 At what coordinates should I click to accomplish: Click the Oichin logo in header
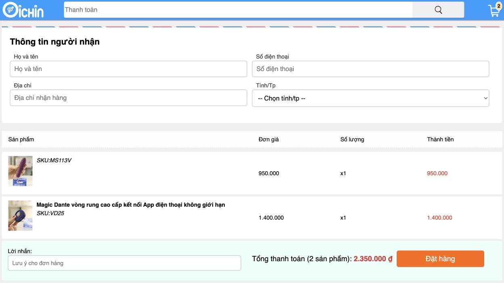[x=23, y=10]
